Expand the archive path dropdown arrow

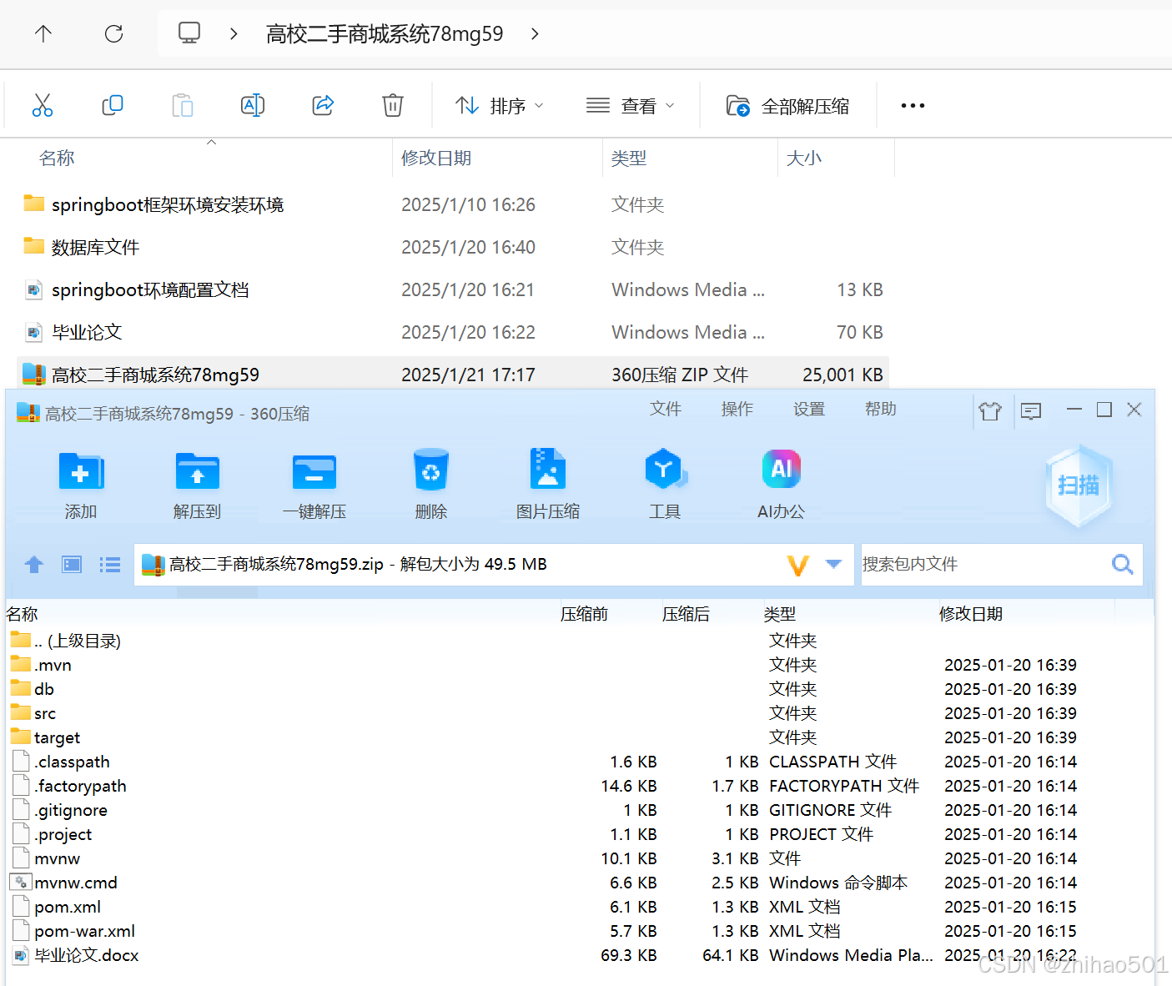833,564
